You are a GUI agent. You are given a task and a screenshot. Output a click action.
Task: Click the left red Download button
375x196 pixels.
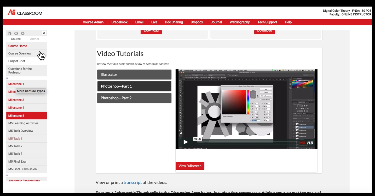coord(151,32)
